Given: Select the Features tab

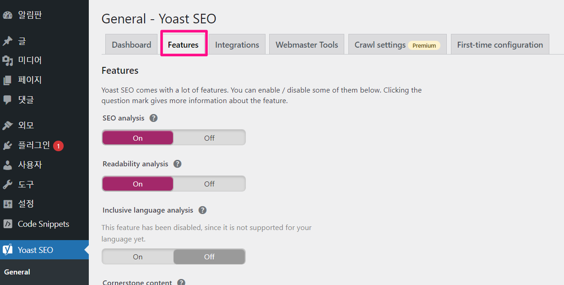Looking at the screenshot, I should pos(183,44).
